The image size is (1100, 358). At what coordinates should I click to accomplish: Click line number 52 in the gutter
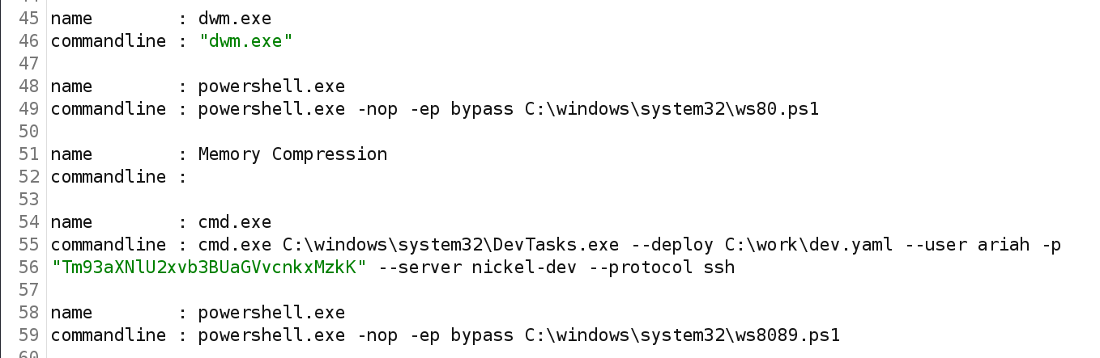(30, 177)
